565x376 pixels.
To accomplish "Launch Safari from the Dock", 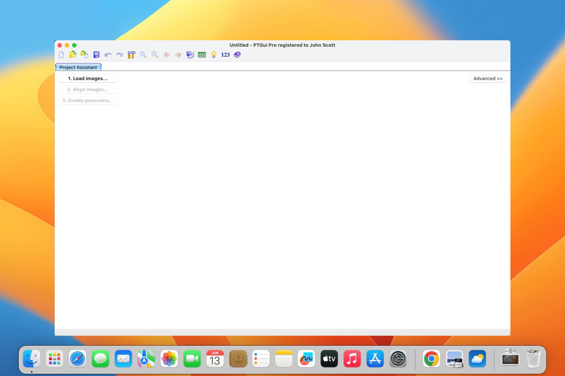I will coord(77,358).
